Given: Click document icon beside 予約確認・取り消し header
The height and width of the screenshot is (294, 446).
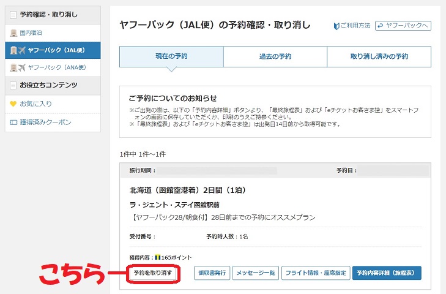Looking at the screenshot, I should click(x=14, y=15).
